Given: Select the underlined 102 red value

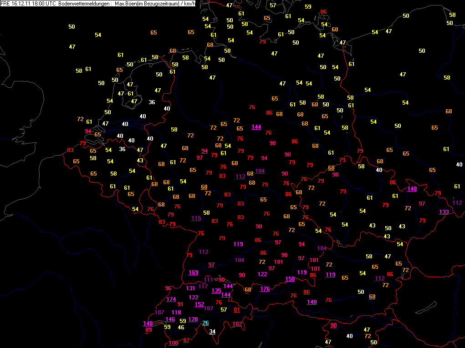Looking at the screenshot, I should coord(237,324).
